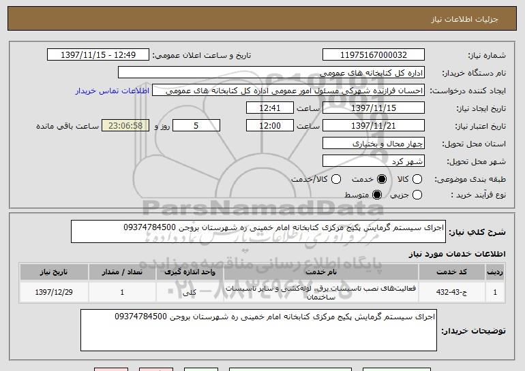Click the شهر محل تحویل city field
The height and width of the screenshot is (371, 525).
(x=373, y=161)
